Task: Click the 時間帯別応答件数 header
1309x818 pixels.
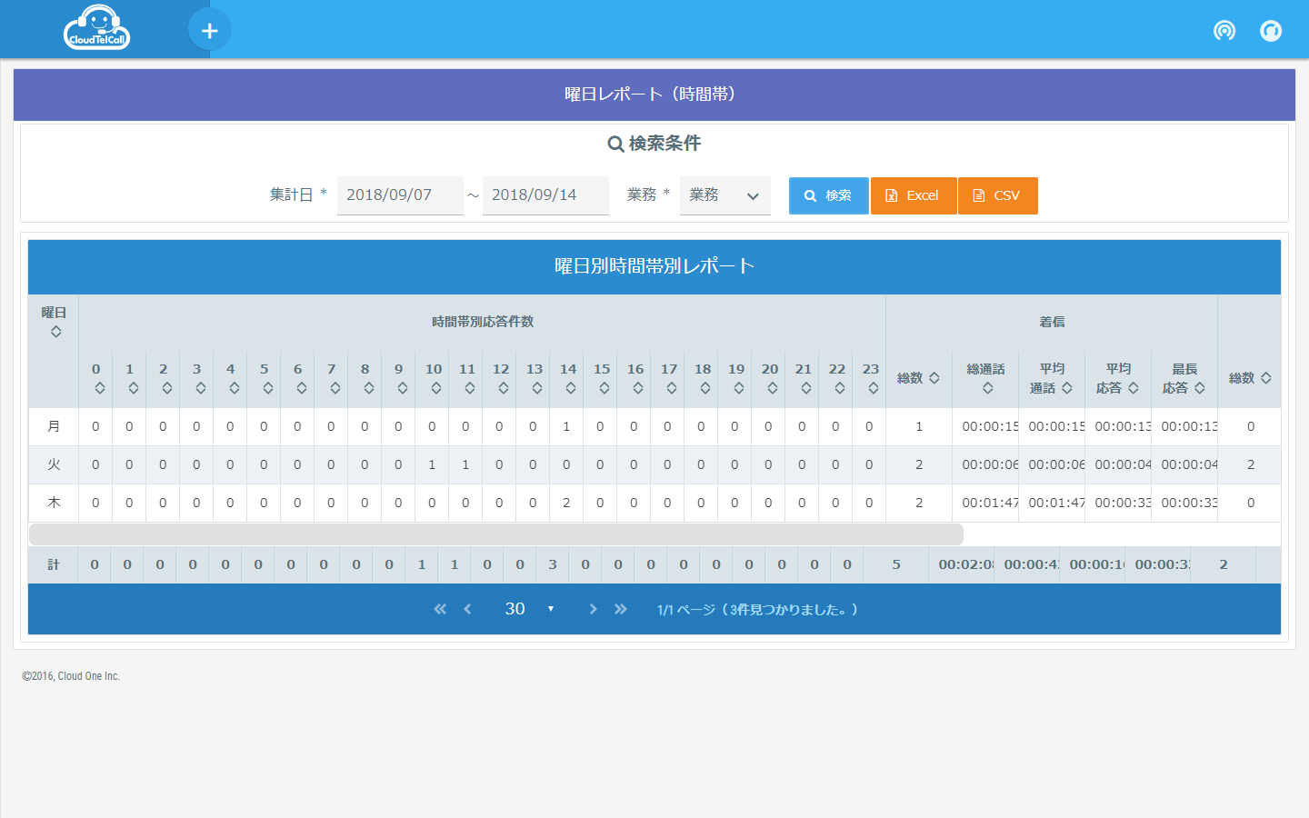Action: (483, 322)
